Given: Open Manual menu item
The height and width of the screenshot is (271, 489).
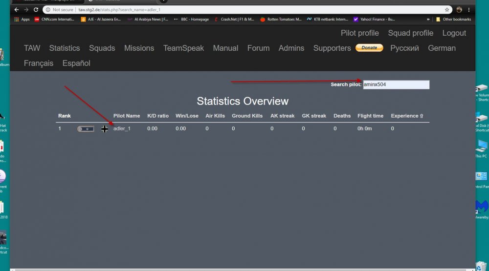Looking at the screenshot, I should (x=225, y=48).
